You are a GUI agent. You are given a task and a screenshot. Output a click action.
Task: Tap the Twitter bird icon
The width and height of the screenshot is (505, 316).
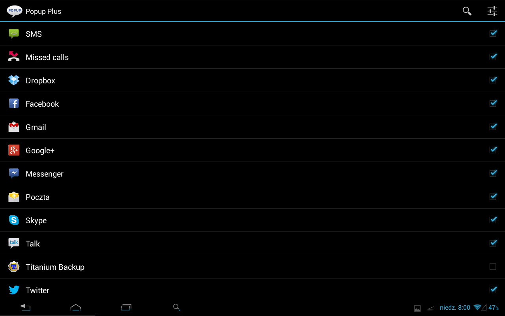pyautogui.click(x=14, y=290)
